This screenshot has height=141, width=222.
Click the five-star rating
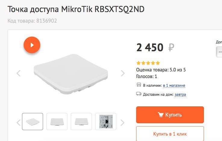(x=148, y=63)
